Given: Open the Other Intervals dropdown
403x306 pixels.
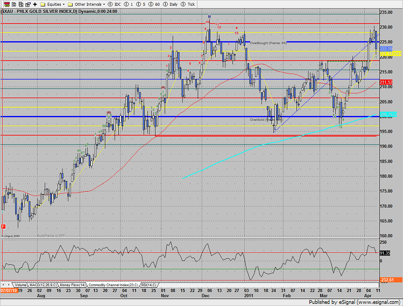Looking at the screenshot, I should coord(86,4).
